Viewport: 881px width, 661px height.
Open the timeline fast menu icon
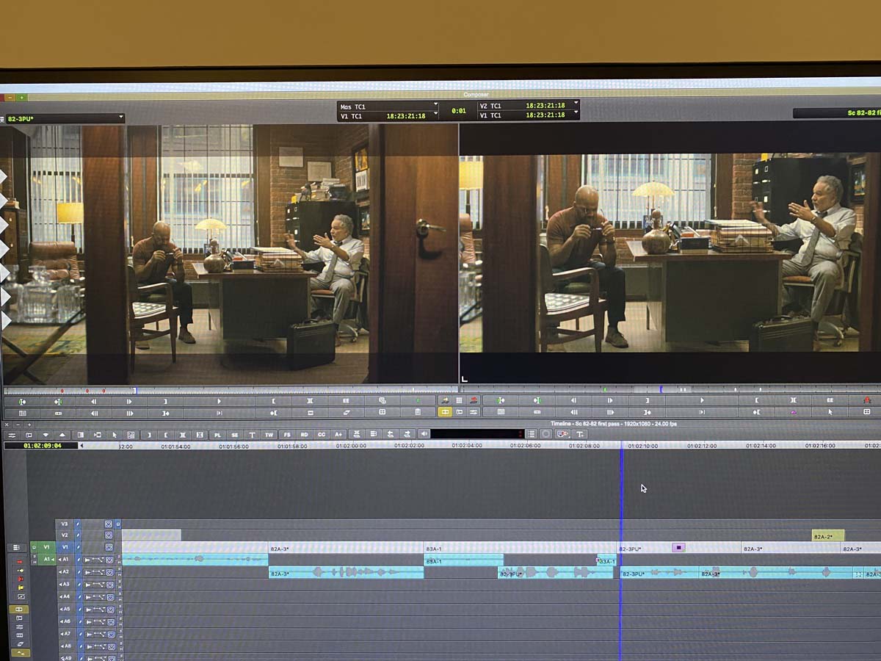point(12,435)
